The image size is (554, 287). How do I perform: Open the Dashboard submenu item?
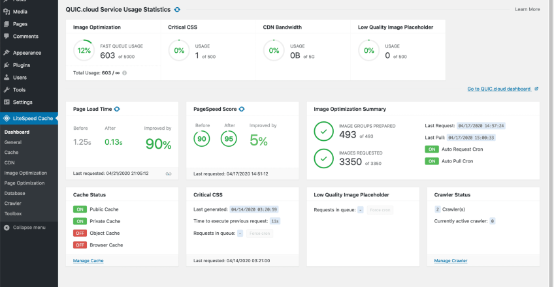[x=17, y=132]
